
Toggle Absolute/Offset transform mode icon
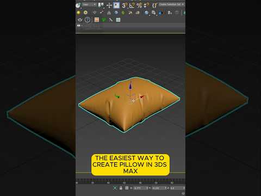(127, 188)
